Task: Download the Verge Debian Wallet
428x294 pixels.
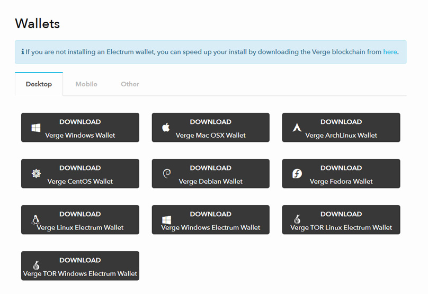Action: (211, 174)
